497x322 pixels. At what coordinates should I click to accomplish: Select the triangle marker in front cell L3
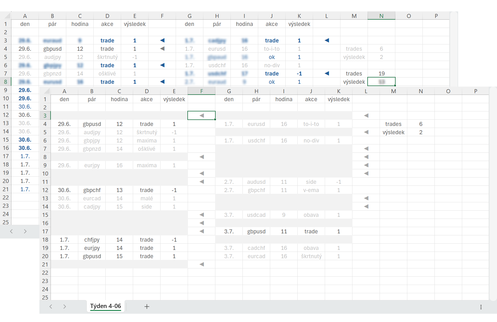pos(366,116)
